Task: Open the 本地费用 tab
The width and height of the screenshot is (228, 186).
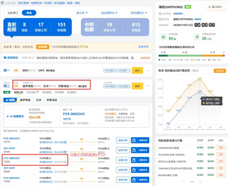Action: point(47,92)
